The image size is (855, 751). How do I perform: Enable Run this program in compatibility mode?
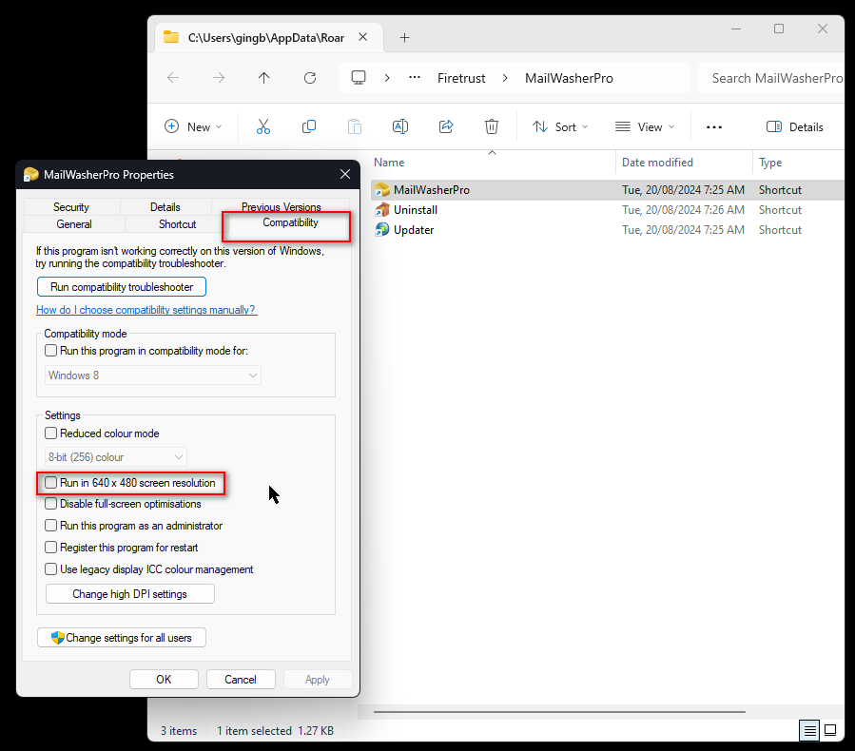tap(50, 351)
